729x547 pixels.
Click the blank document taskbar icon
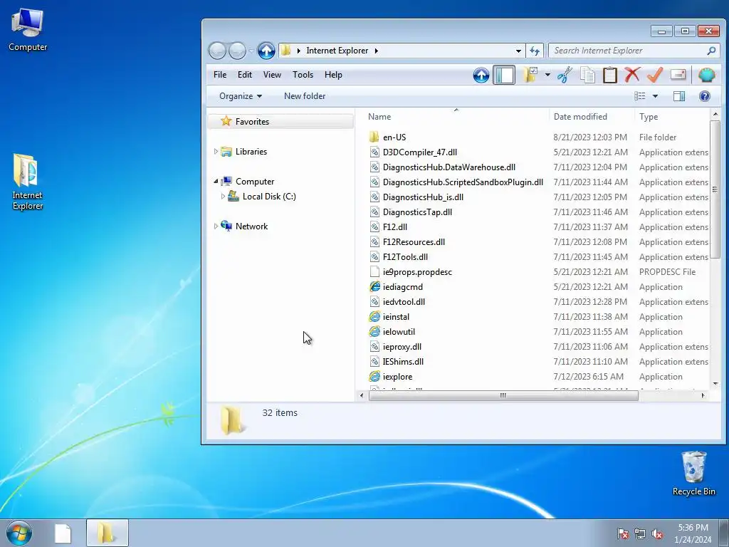pyautogui.click(x=63, y=533)
